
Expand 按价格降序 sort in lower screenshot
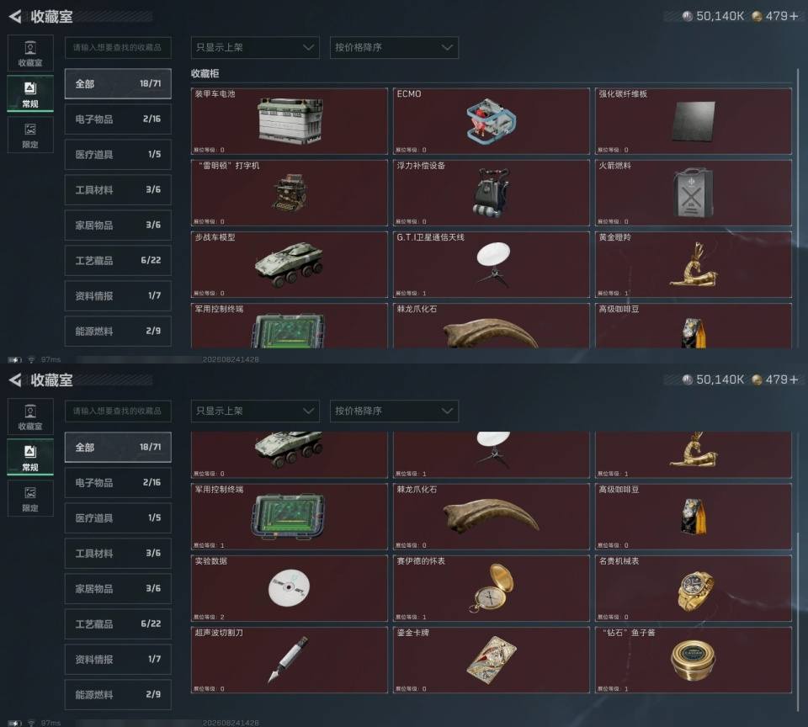point(394,411)
